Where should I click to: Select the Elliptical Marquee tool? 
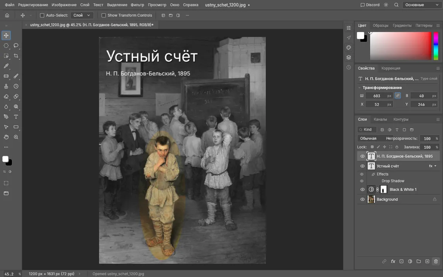[x=6, y=46]
